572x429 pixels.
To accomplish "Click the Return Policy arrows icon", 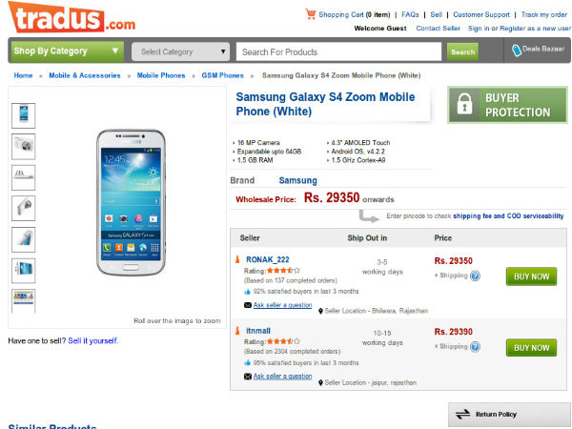I will tap(462, 415).
